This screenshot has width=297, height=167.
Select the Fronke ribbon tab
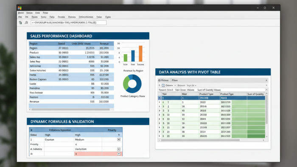[62, 17]
